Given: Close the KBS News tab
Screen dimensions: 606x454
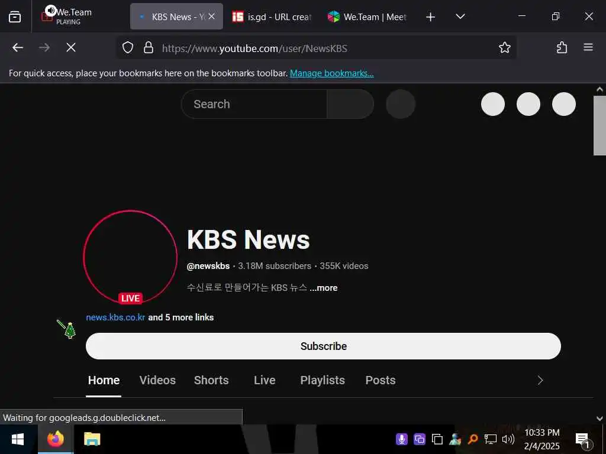Looking at the screenshot, I should click(211, 16).
